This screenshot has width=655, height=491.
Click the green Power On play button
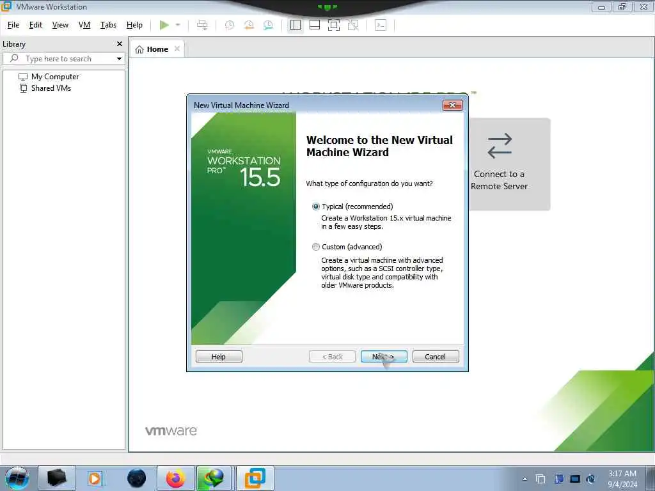pos(164,25)
